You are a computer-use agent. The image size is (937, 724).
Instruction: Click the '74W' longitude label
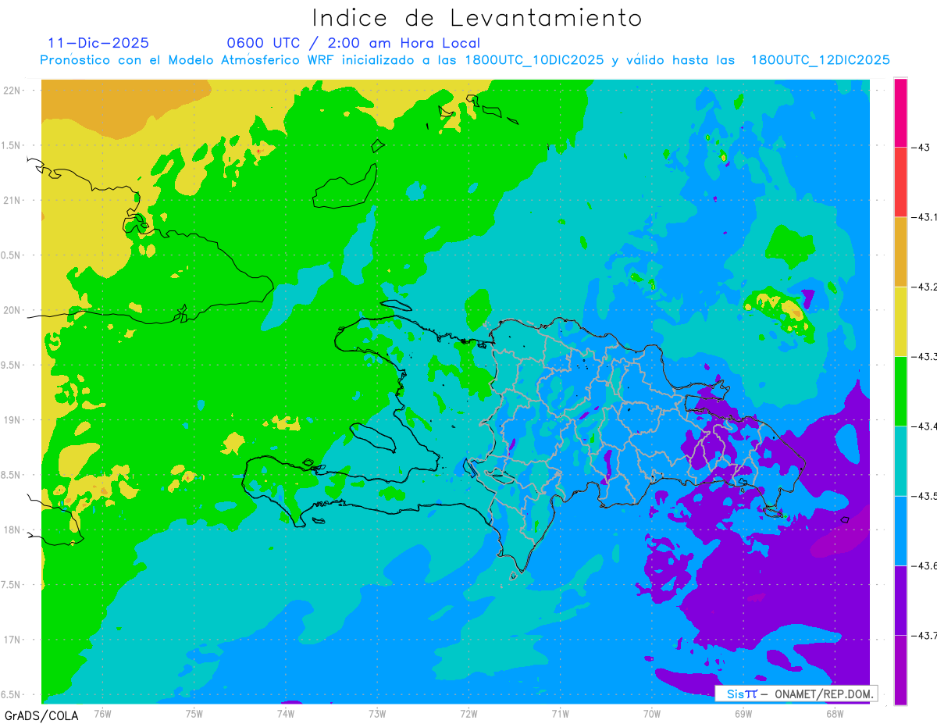[x=286, y=713]
